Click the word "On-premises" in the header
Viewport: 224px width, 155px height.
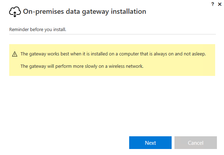pyautogui.click(x=41, y=12)
